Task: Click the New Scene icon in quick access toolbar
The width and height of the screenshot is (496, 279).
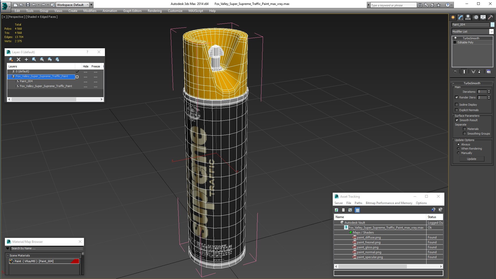Action: pos(16,5)
